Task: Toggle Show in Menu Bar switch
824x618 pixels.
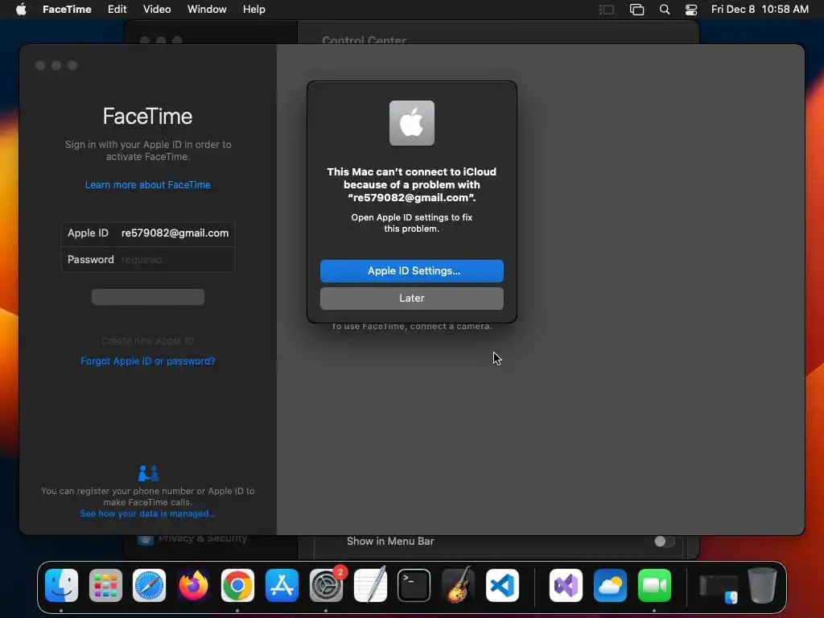Action: pos(664,542)
